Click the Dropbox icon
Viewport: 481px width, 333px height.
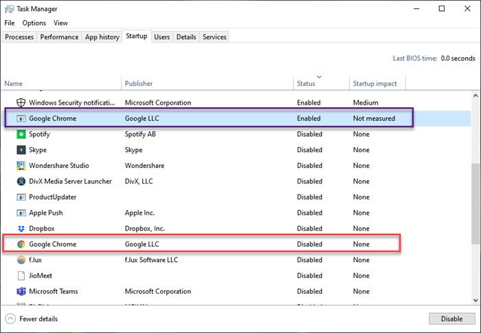[21, 228]
